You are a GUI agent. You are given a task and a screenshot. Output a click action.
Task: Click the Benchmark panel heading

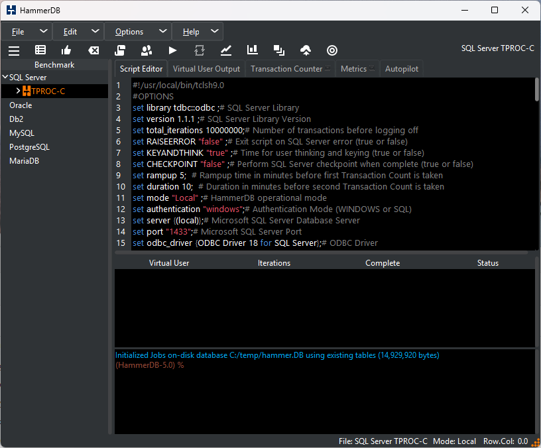[x=54, y=65]
